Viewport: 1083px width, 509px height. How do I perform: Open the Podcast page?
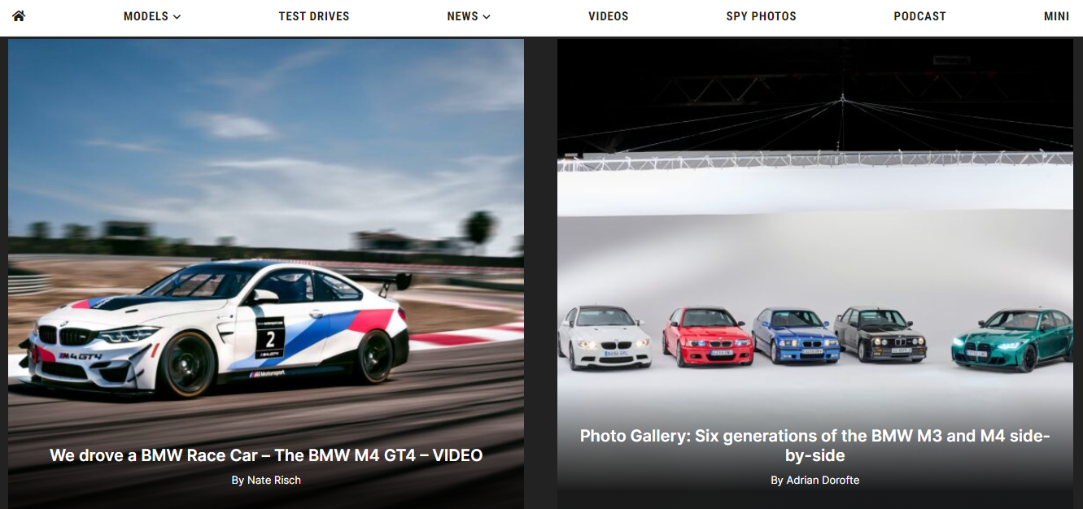click(919, 16)
